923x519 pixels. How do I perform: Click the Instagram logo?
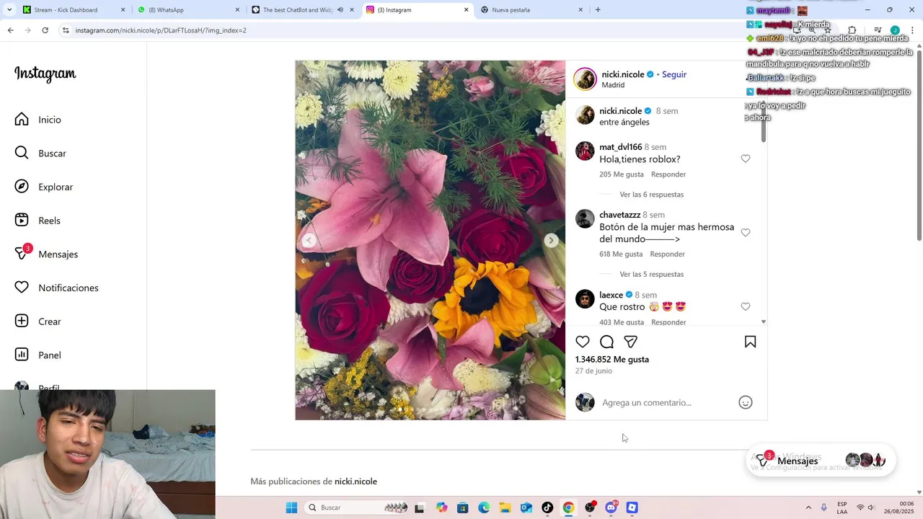point(45,74)
